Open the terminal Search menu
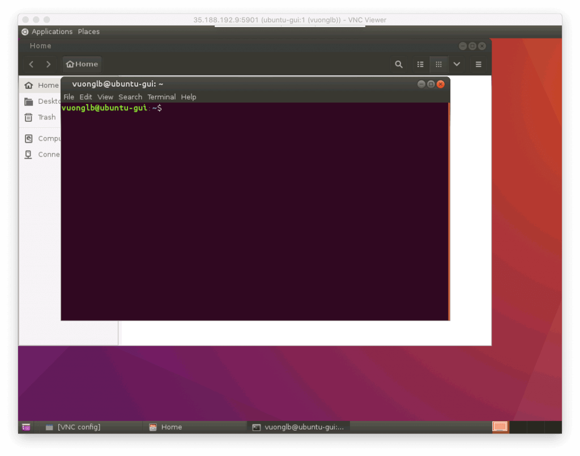 [x=130, y=97]
